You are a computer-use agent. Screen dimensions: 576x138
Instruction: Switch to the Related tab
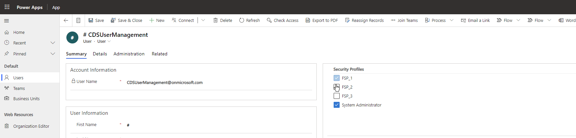coord(159,54)
